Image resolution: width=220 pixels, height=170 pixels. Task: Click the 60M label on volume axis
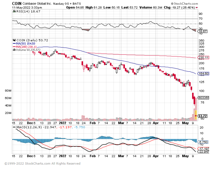(8, 98)
